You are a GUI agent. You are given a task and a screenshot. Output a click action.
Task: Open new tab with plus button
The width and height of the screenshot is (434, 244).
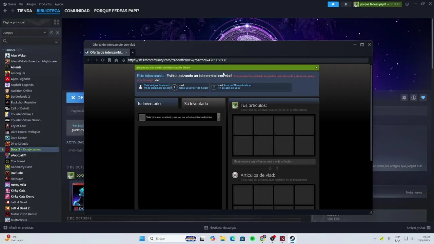pos(133,52)
